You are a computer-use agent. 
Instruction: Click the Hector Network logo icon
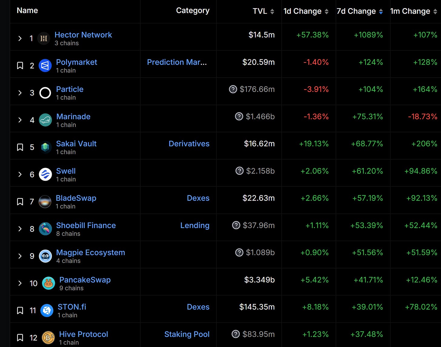coord(44,39)
